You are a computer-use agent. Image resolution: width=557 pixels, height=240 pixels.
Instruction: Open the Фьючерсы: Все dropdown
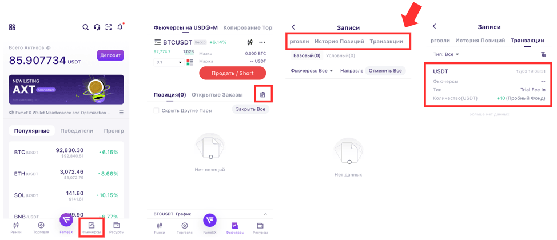click(x=312, y=71)
